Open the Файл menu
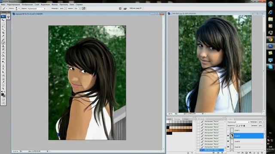This screenshot has width=275, height=154. 3,4
